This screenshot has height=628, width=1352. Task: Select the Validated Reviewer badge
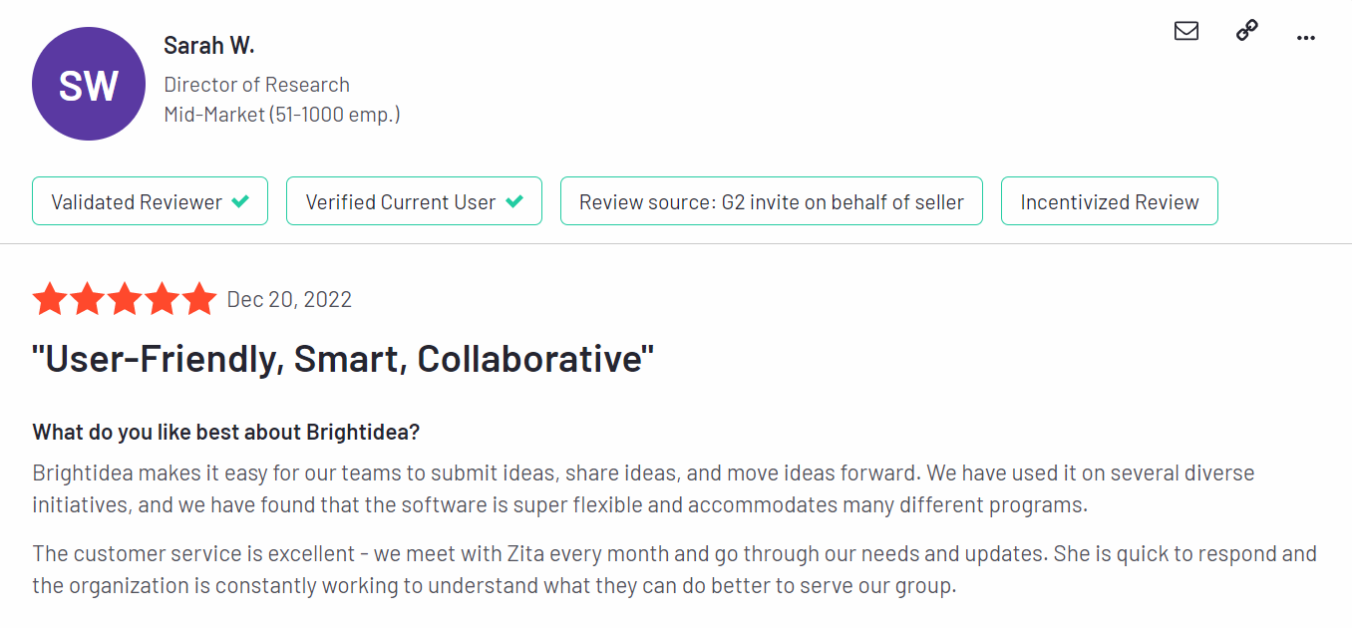[150, 201]
